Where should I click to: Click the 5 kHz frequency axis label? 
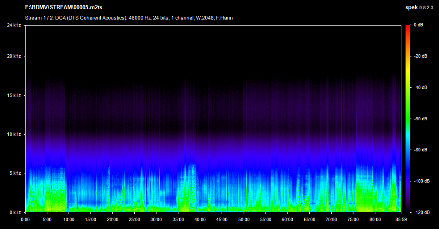[x=15, y=173]
